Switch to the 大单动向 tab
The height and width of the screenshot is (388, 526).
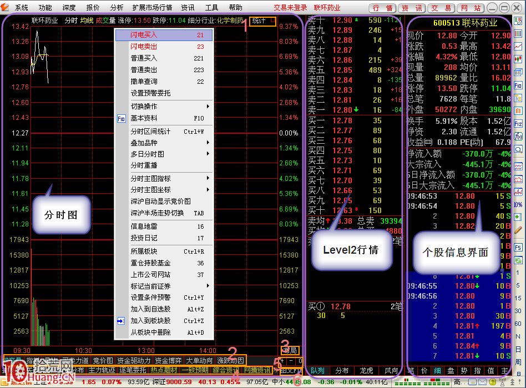click(x=199, y=360)
